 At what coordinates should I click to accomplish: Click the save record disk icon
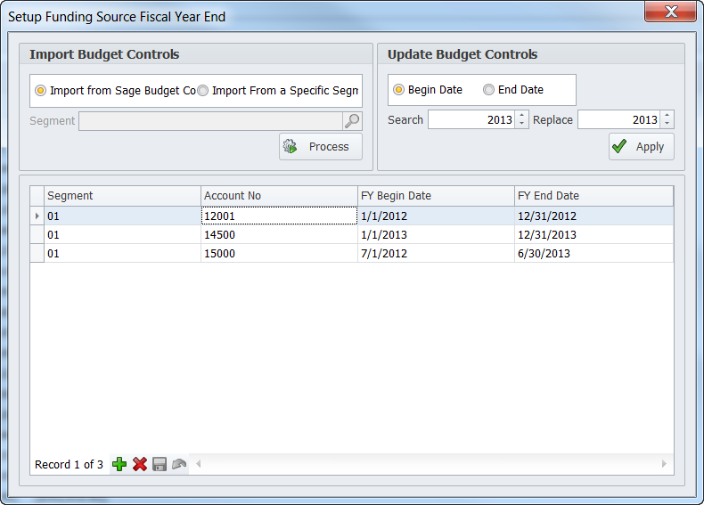[x=160, y=464]
